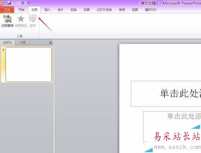Select the active 动画 tab next to 开始
This screenshot has width=201, height=153.
34,10
